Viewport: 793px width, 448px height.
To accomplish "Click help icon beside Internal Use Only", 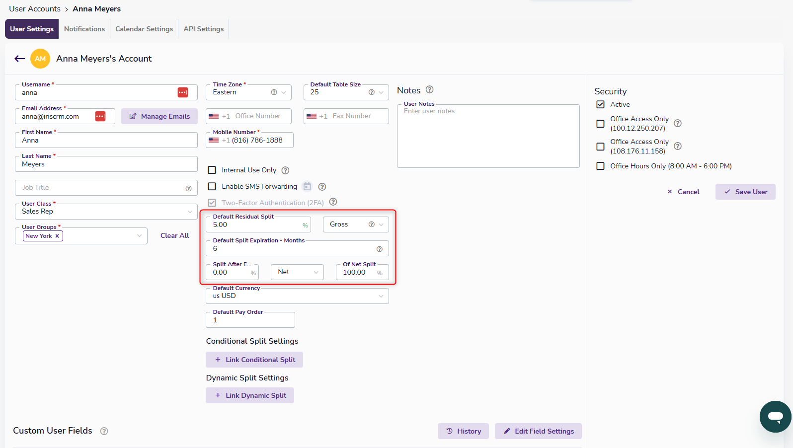I will click(285, 170).
